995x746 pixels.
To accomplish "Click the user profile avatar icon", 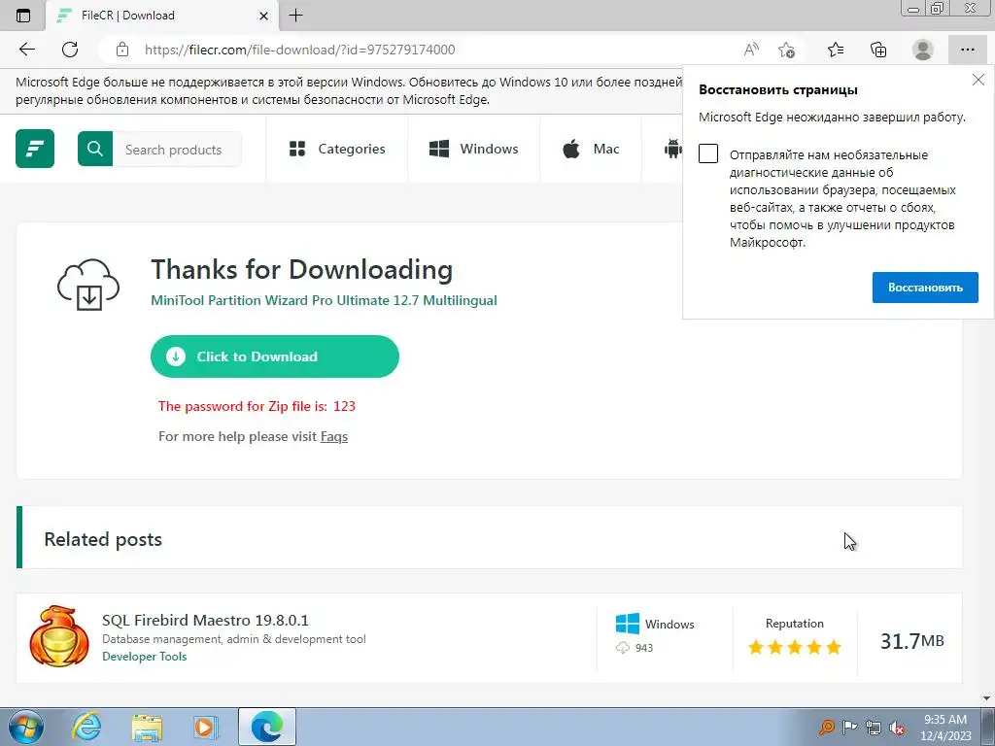I will coord(923,50).
